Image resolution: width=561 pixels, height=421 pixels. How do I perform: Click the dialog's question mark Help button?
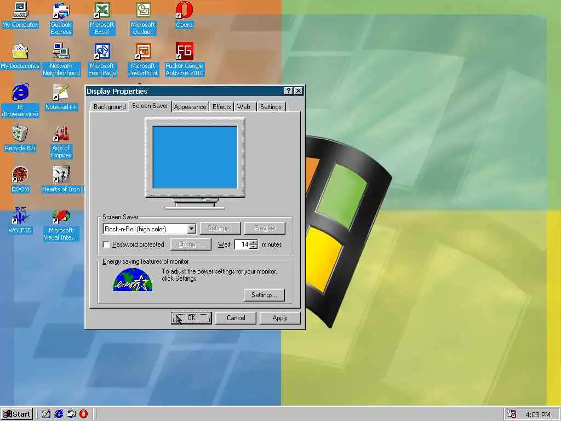(288, 91)
